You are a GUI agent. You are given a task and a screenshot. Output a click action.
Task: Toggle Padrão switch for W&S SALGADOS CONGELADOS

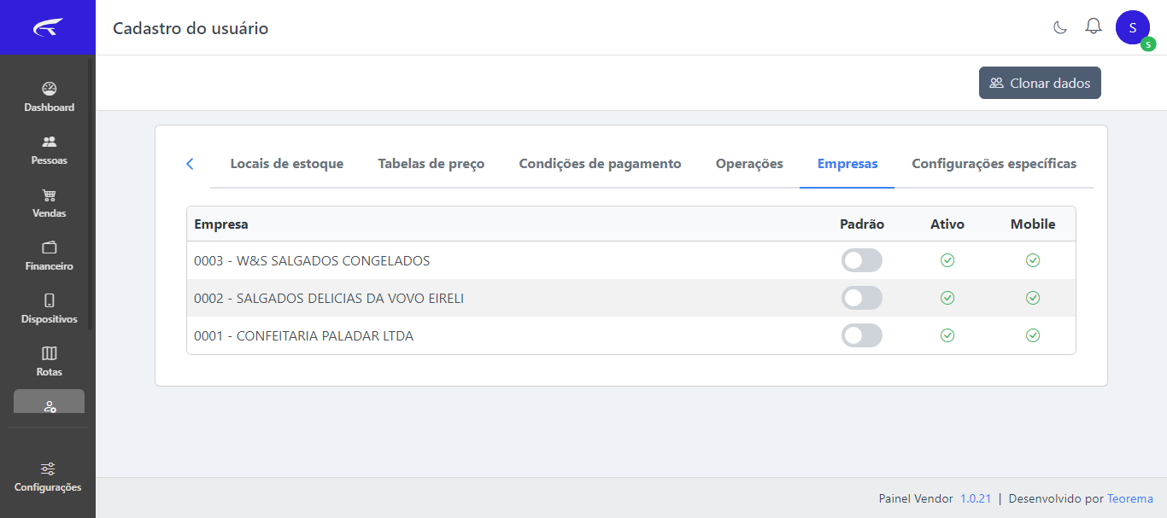(862, 260)
